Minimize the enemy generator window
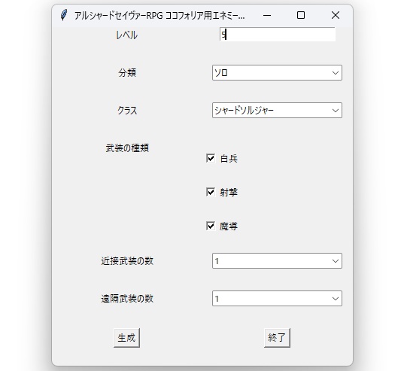Viewport: 404px width, 371px height. click(x=267, y=16)
